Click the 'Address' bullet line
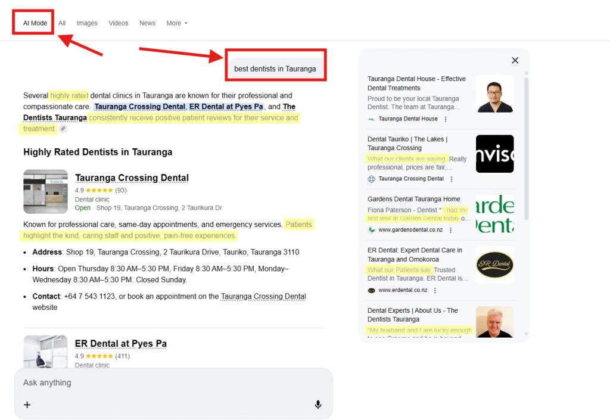 (166, 253)
